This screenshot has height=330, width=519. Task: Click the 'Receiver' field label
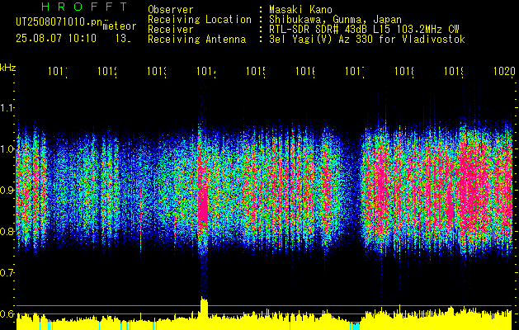click(x=171, y=30)
